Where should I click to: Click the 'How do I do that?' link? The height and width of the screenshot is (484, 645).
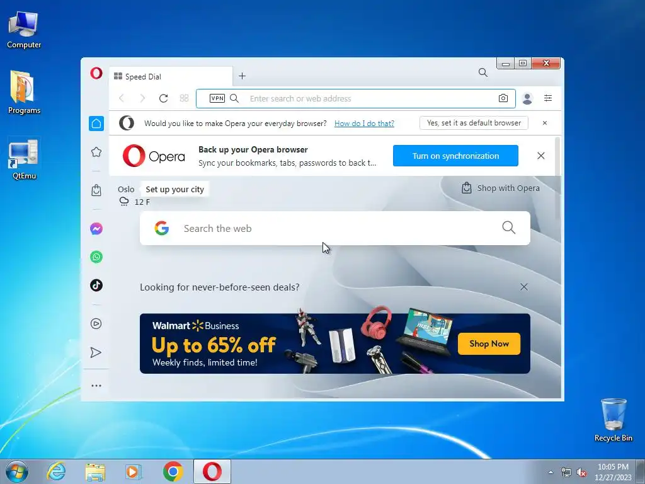tap(364, 123)
